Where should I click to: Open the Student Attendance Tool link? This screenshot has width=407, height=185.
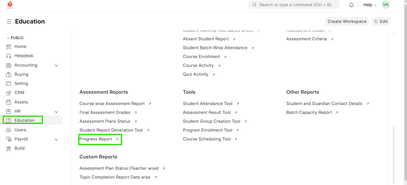tap(207, 103)
